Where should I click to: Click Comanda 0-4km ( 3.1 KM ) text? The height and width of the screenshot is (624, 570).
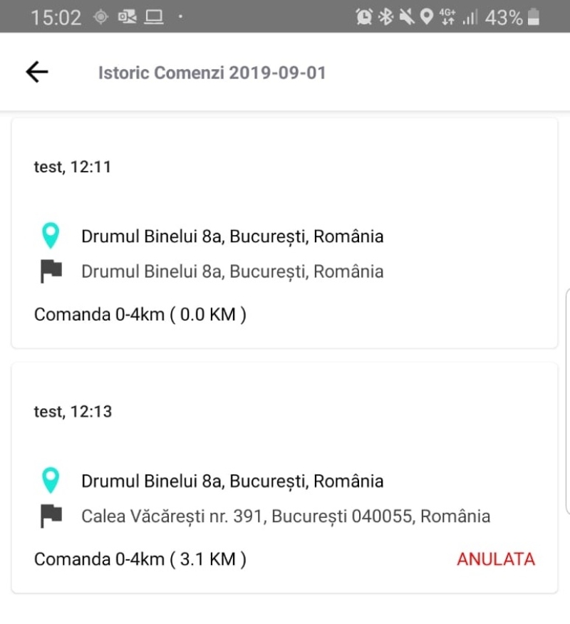[x=140, y=559]
